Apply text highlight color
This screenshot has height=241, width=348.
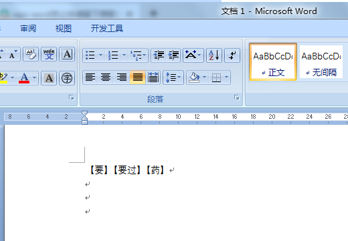tap(4, 78)
